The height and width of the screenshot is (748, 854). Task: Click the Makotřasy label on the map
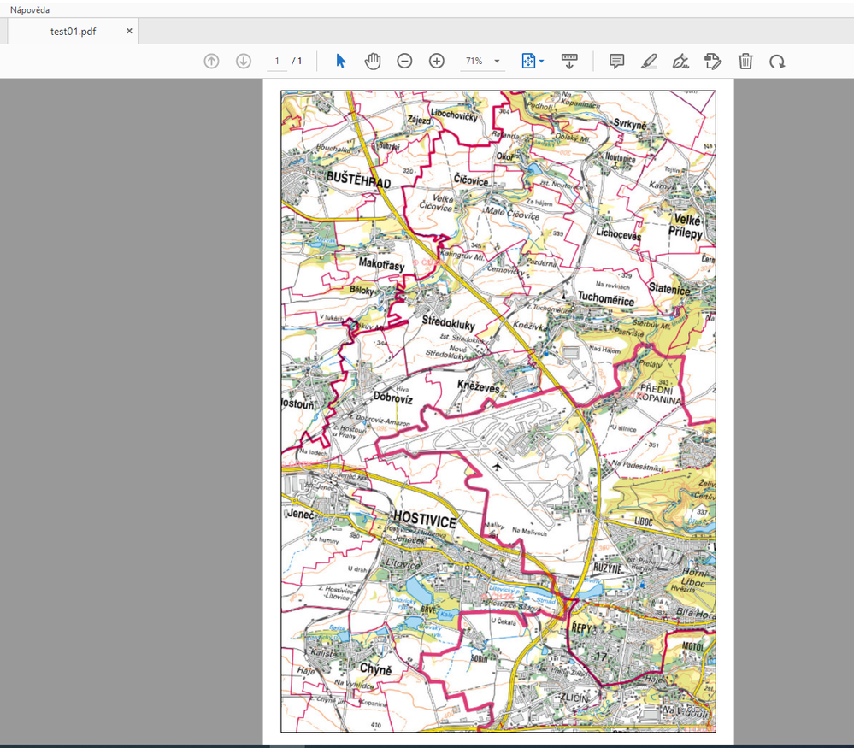coord(382,264)
